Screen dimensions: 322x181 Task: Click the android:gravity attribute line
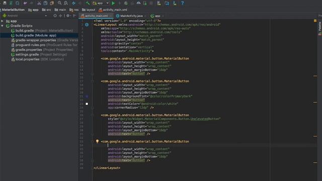pos(122,44)
